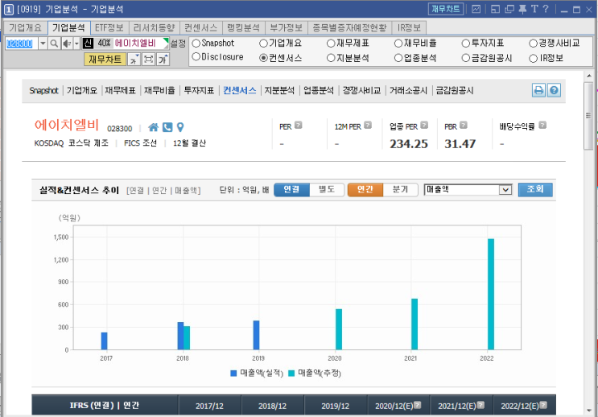This screenshot has width=598, height=417.
Task: Click the blue phone icon next to 028300
Action: coord(167,127)
